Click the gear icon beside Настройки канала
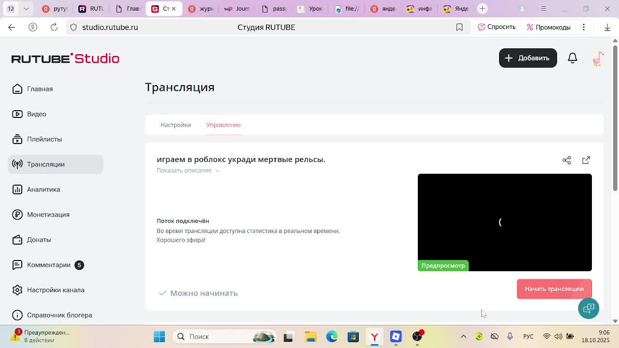619x348 pixels. coord(17,290)
